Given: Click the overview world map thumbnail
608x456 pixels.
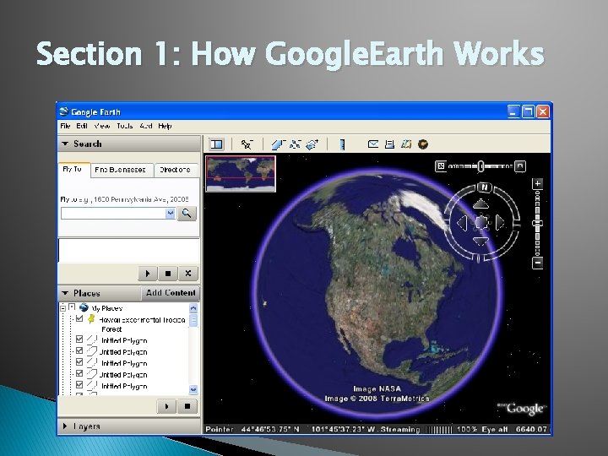Looking at the screenshot, I should point(241,174).
